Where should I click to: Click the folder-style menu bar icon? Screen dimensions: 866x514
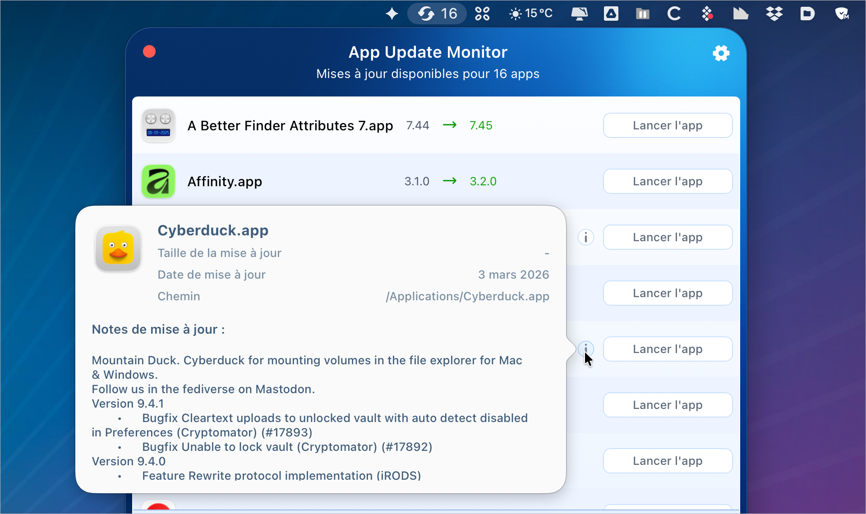click(x=642, y=14)
